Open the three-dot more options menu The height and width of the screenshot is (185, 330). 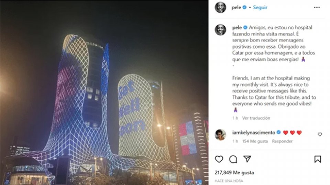(x=317, y=8)
